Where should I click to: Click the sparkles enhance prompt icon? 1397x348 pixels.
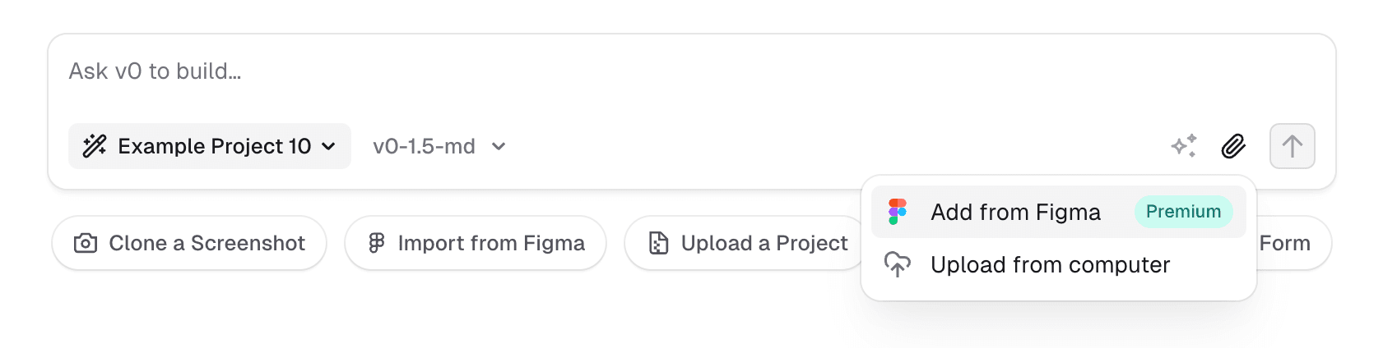coord(1184,146)
